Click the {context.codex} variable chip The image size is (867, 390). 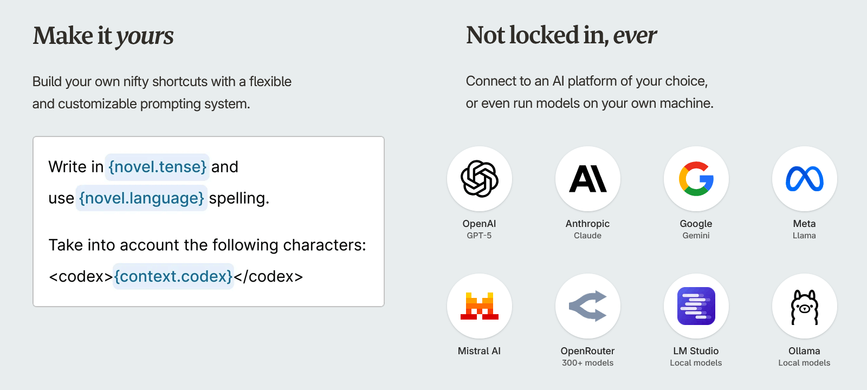click(173, 276)
